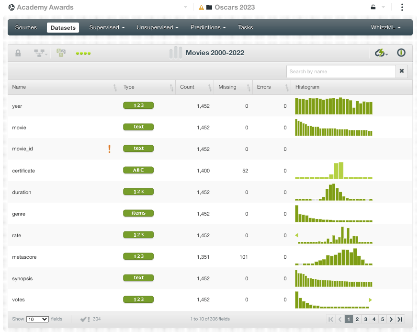Click the top-right unlocked padlock icon
This screenshot has width=419, height=333.
pos(374,7)
